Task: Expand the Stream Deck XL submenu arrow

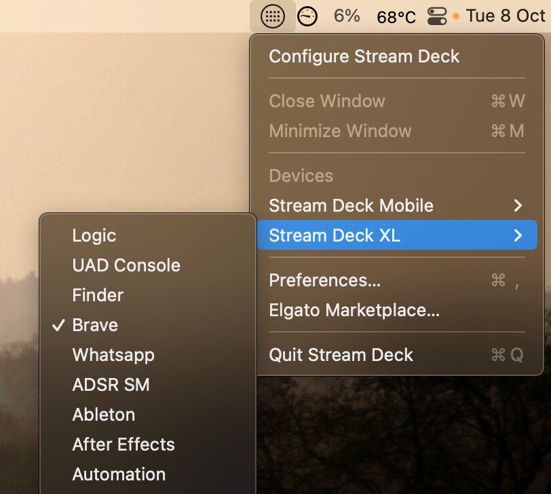Action: (x=518, y=235)
